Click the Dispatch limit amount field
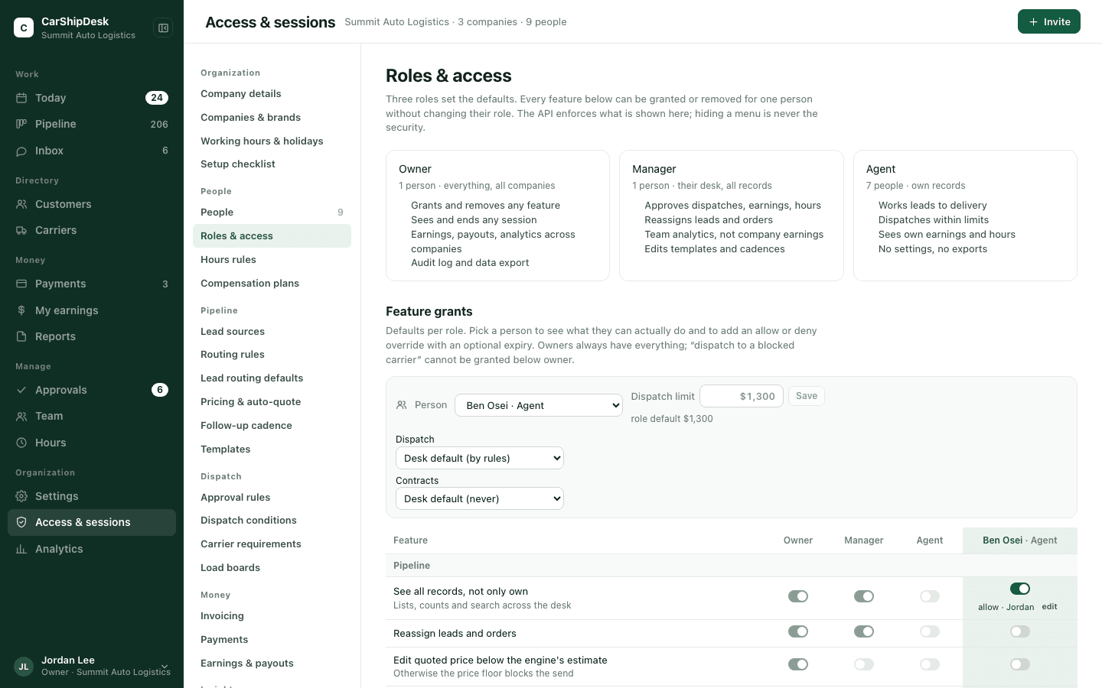Screen dimensions: 1102x688 [742, 396]
